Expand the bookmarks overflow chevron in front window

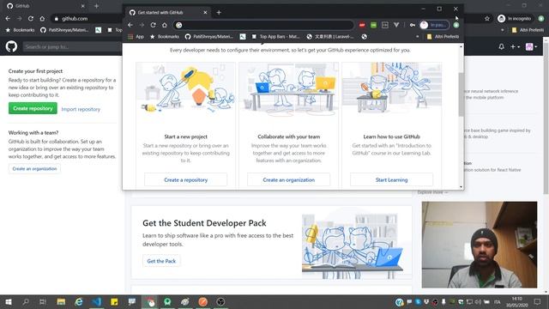tap(417, 36)
